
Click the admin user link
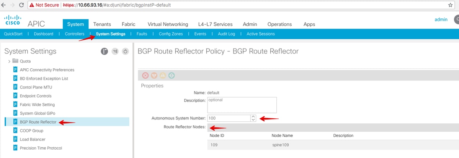tap(441, 19)
